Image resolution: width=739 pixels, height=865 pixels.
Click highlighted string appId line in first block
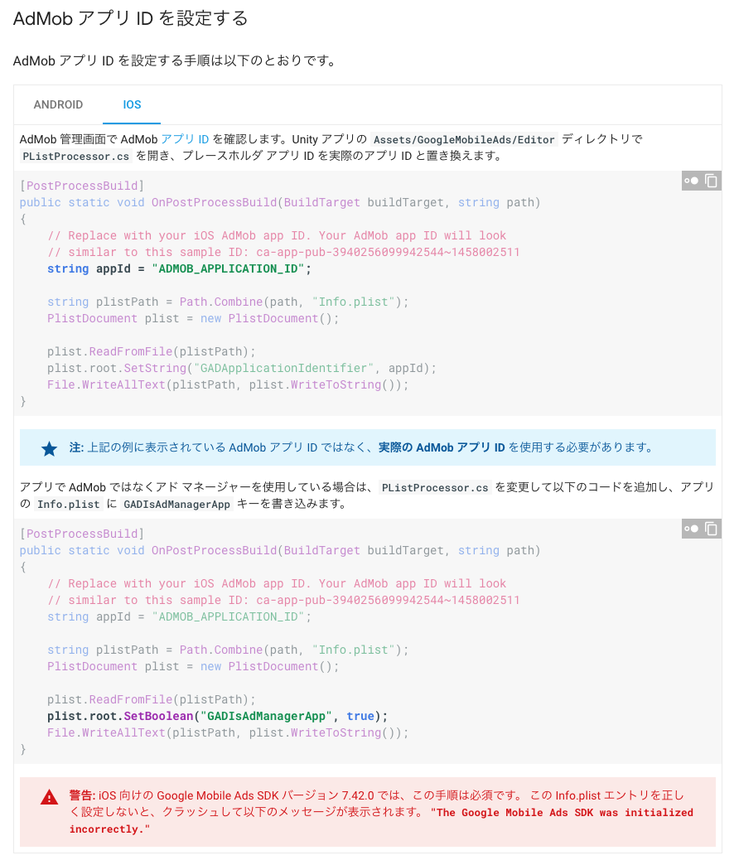coord(179,268)
